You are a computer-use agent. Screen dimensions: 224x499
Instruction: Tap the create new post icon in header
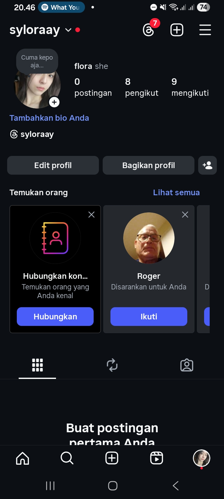click(177, 30)
